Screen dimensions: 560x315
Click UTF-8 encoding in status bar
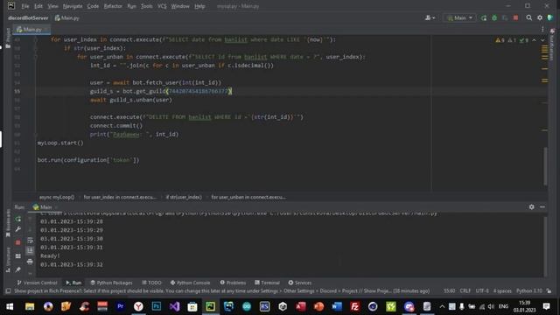point(482,291)
